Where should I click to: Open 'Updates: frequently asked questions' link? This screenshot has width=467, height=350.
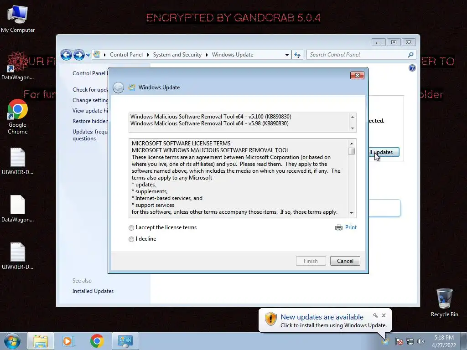90,135
